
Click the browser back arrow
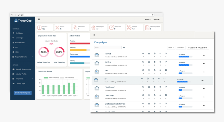tap(12, 15)
